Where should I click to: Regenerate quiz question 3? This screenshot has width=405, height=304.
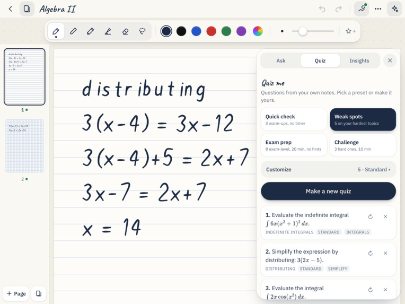(x=371, y=290)
